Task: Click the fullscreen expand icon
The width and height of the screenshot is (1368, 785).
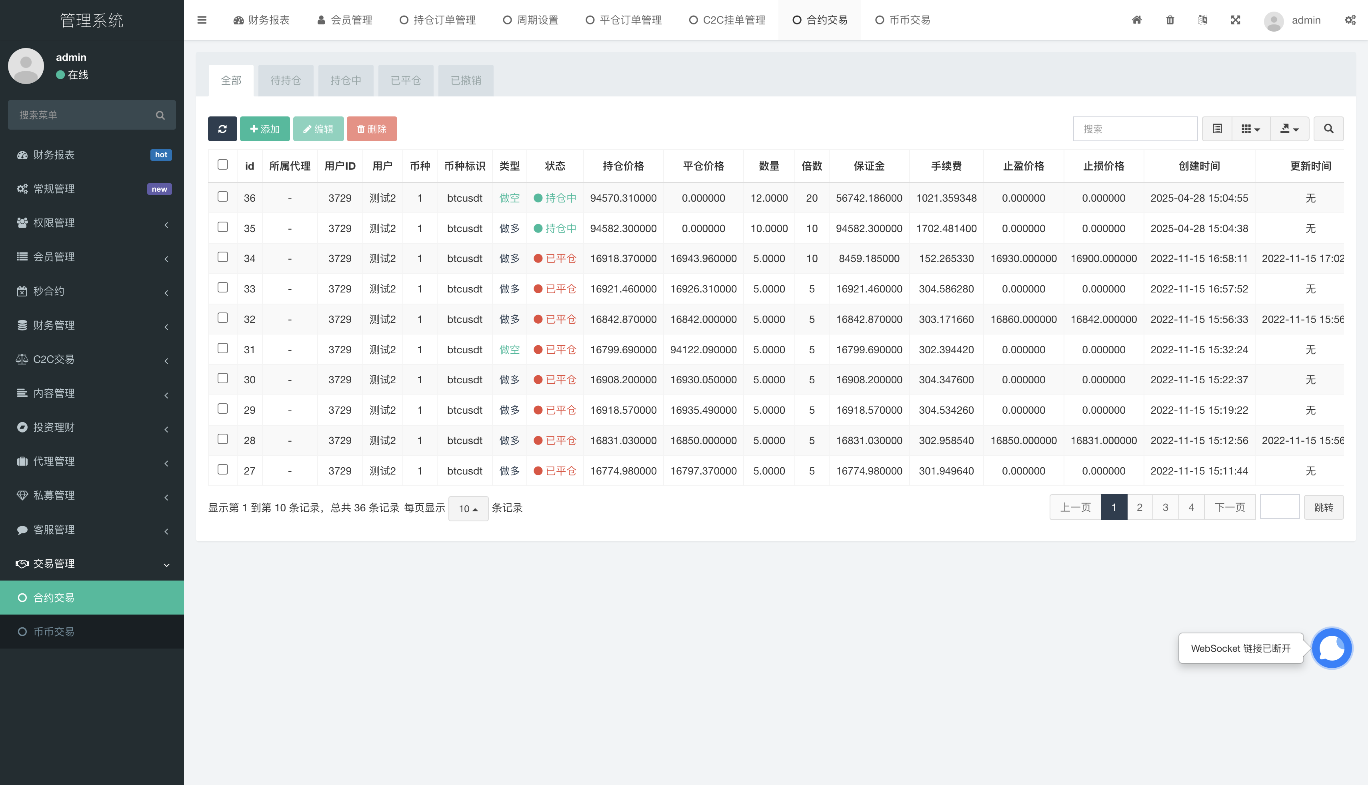Action: tap(1236, 20)
